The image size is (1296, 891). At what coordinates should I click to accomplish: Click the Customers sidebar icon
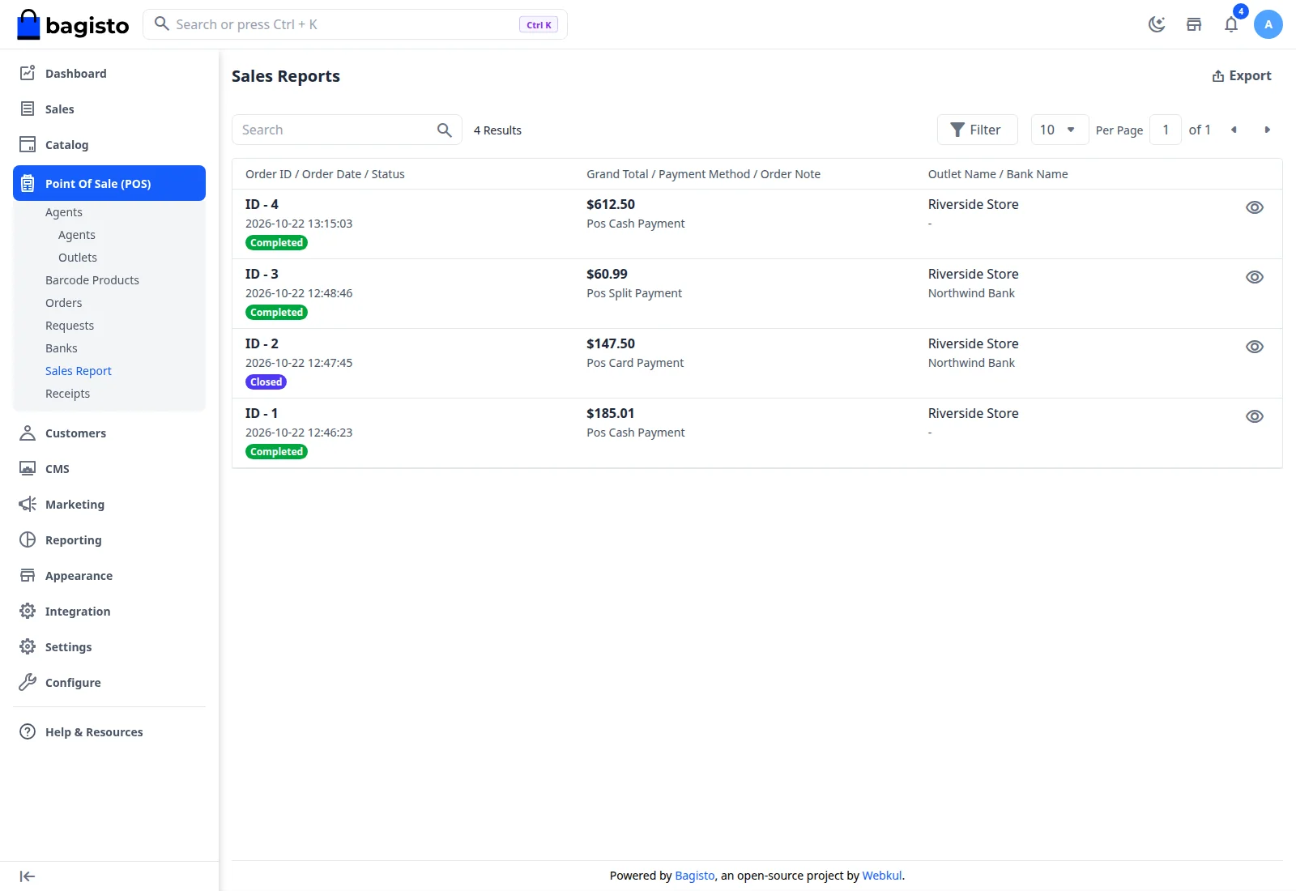[28, 433]
